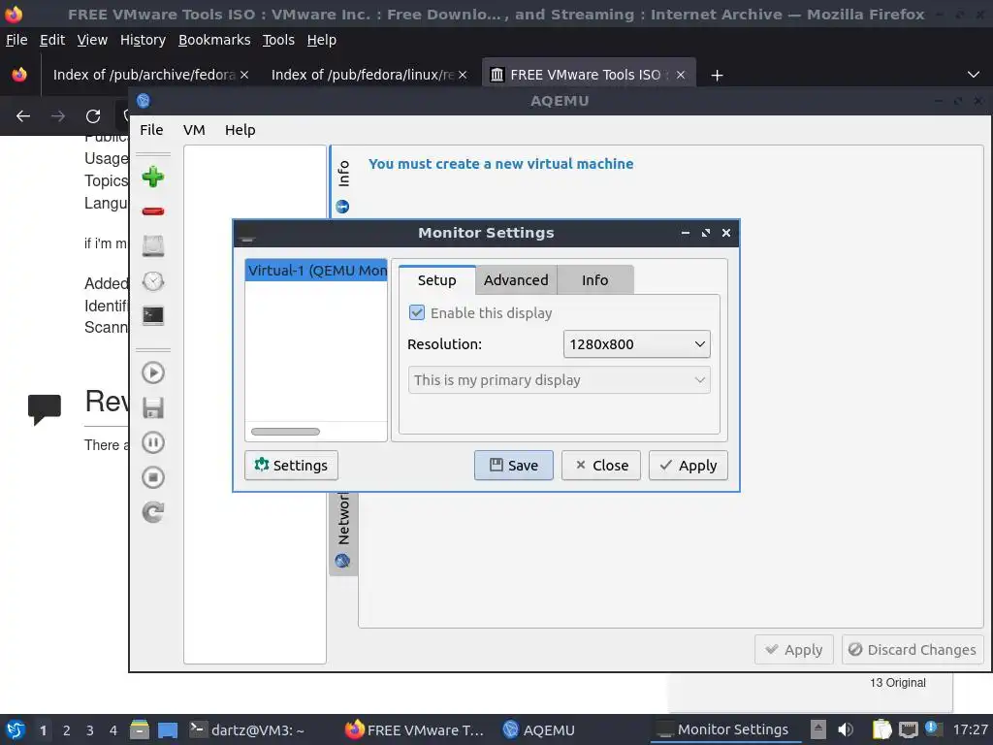The image size is (993, 745).
Task: Open Firefox View menu
Action: pyautogui.click(x=92, y=40)
